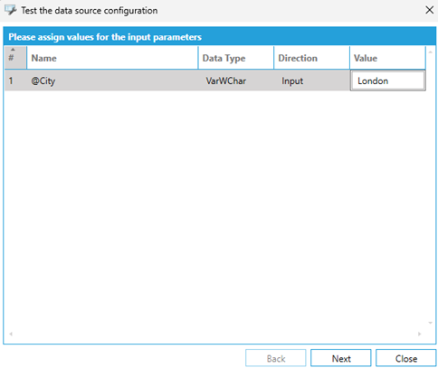Screen dimensions: 438x368
Task: Sort by the Name column header
Action: point(112,58)
